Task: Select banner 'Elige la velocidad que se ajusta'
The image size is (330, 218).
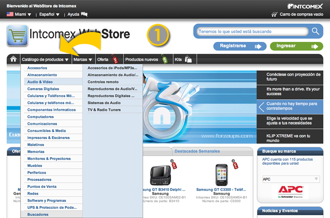Action: click(x=290, y=121)
